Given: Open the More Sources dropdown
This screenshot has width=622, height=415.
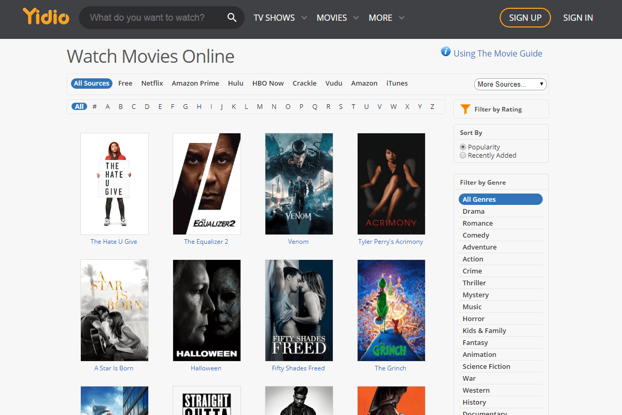Looking at the screenshot, I should pos(510,84).
